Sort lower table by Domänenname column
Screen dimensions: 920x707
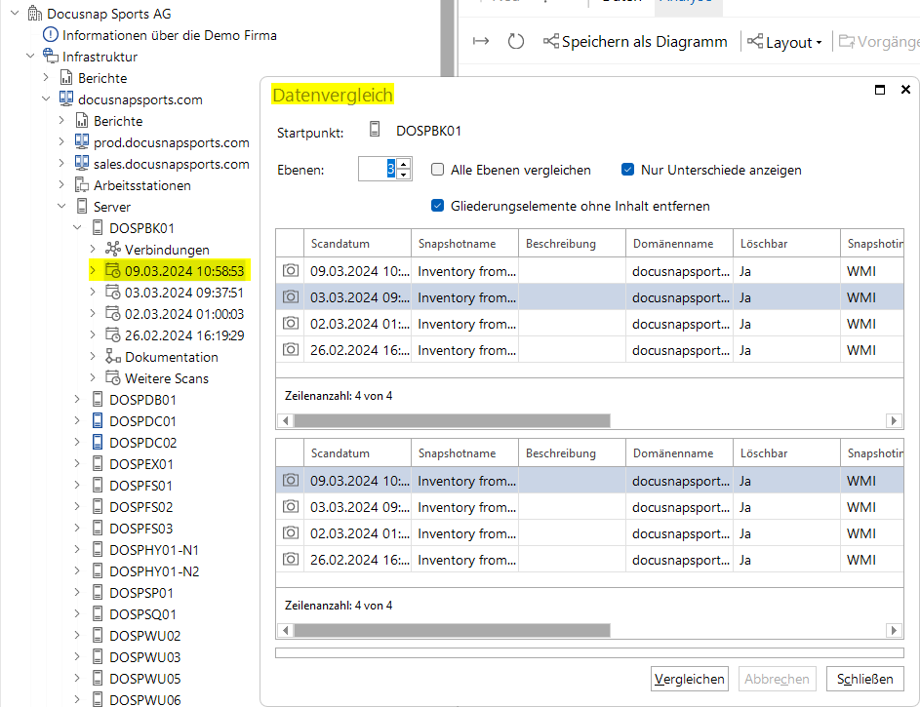pyautogui.click(x=679, y=453)
